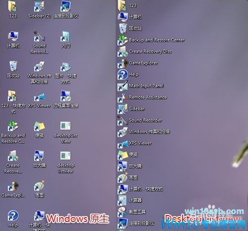This screenshot has height=231, width=248.
Task: Select the truncated GameExpl... icon
Action: point(13,186)
